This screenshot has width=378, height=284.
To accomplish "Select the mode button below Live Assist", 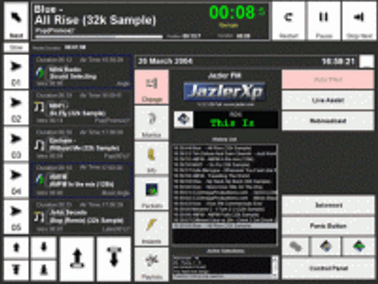I will 328,121.
